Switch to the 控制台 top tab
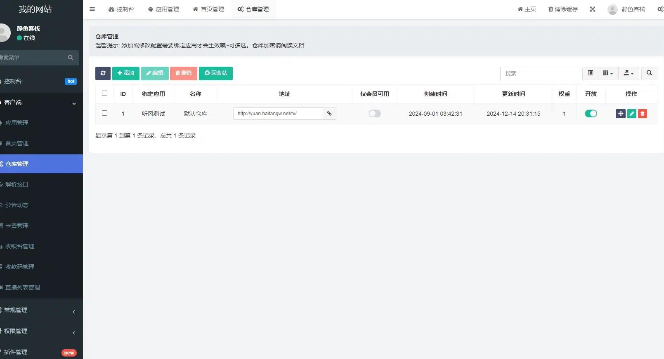This screenshot has height=359, width=664. (x=121, y=9)
